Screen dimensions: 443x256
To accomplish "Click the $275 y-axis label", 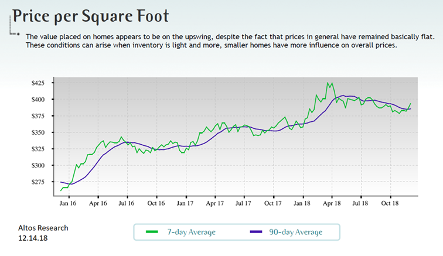I will (x=38, y=182).
